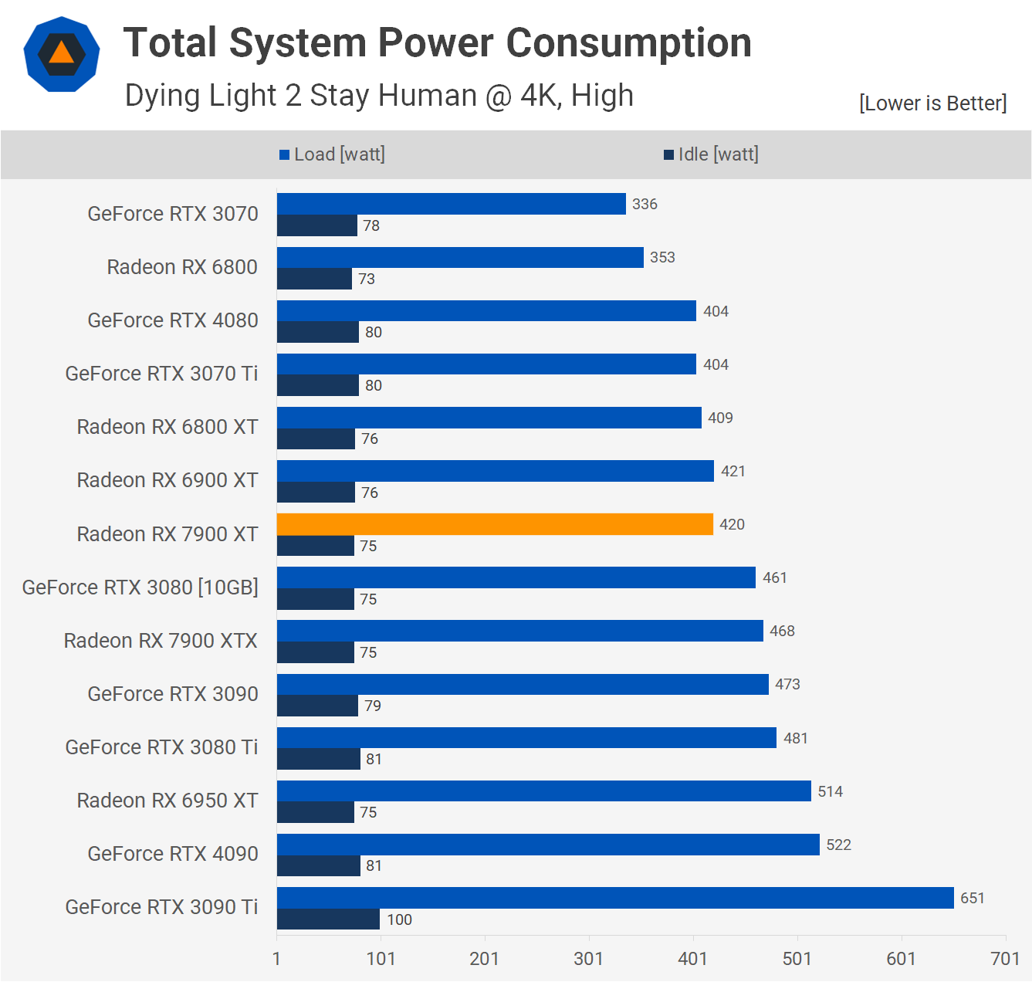The width and height of the screenshot is (1032, 982).
Task: Click the GeForce RTX 4090 label
Action: [x=173, y=854]
